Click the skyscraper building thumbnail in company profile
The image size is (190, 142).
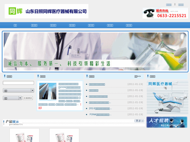pyautogui.click(x=48, y=91)
